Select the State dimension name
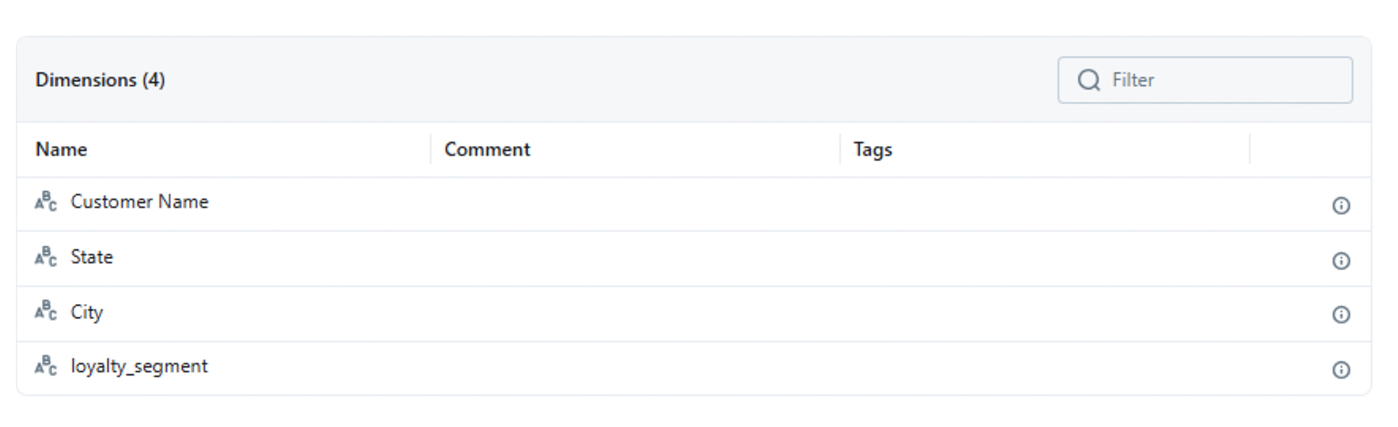Image resolution: width=1398 pixels, height=427 pixels. coord(91,257)
